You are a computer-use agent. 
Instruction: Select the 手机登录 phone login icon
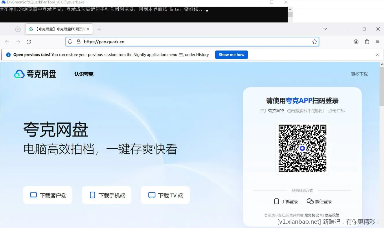[276, 201]
